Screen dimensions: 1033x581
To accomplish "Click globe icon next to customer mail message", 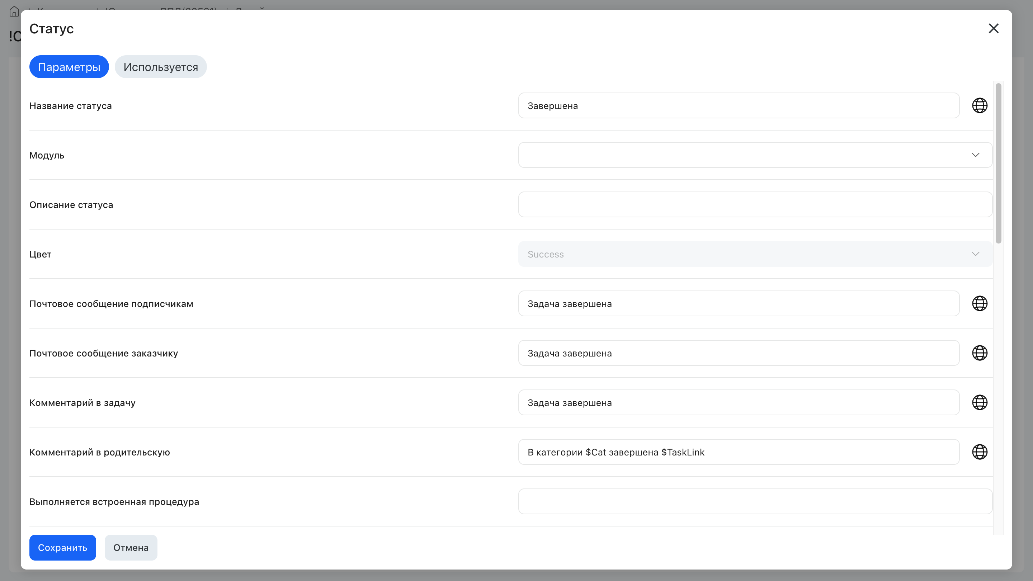I will click(x=979, y=353).
